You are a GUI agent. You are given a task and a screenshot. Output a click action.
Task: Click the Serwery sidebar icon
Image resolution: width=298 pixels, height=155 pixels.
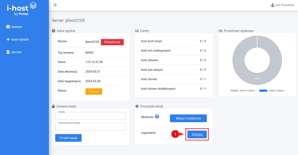(x=8, y=27)
